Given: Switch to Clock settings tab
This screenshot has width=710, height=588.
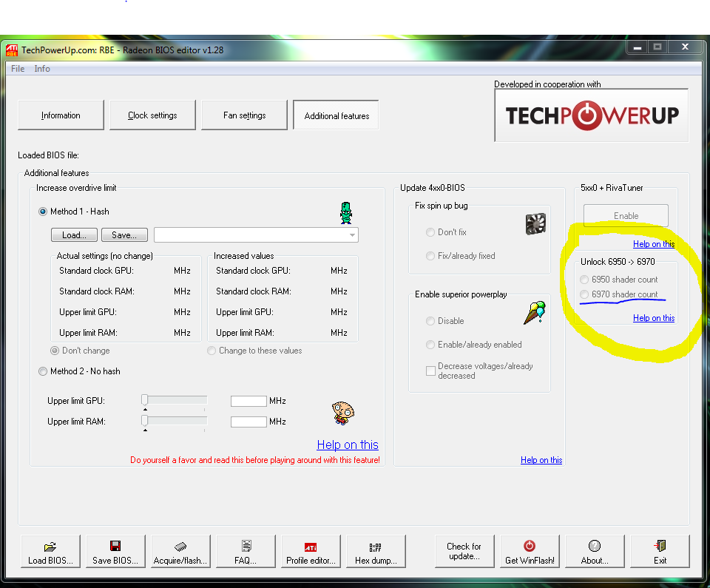Looking at the screenshot, I should [x=152, y=115].
